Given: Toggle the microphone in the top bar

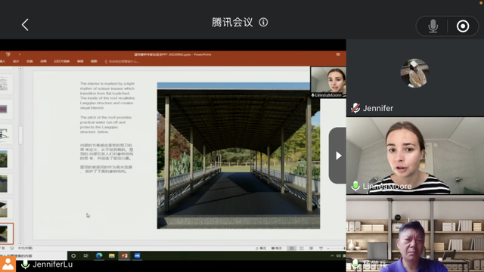Looking at the screenshot, I should pos(433,26).
